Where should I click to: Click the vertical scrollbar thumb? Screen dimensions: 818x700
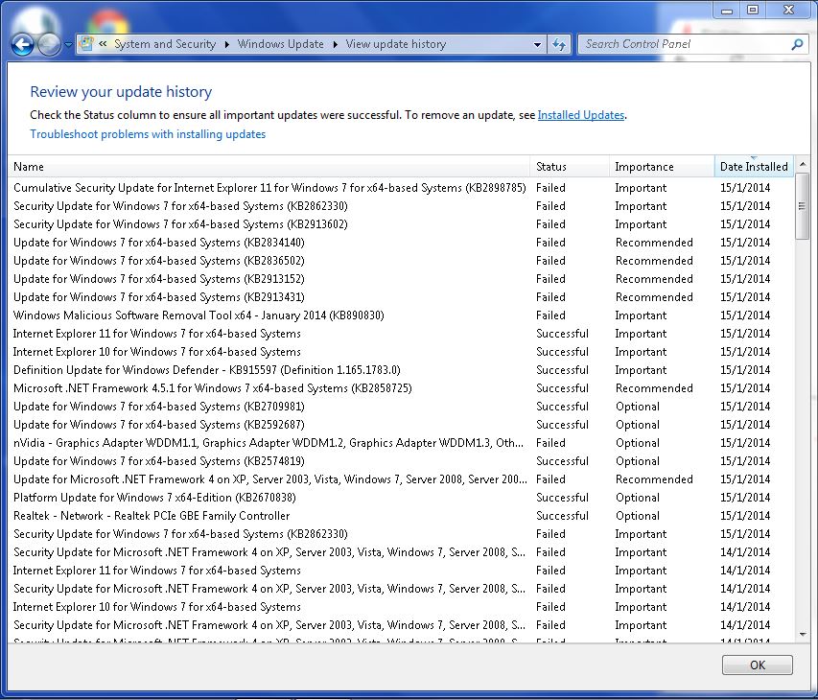(803, 206)
